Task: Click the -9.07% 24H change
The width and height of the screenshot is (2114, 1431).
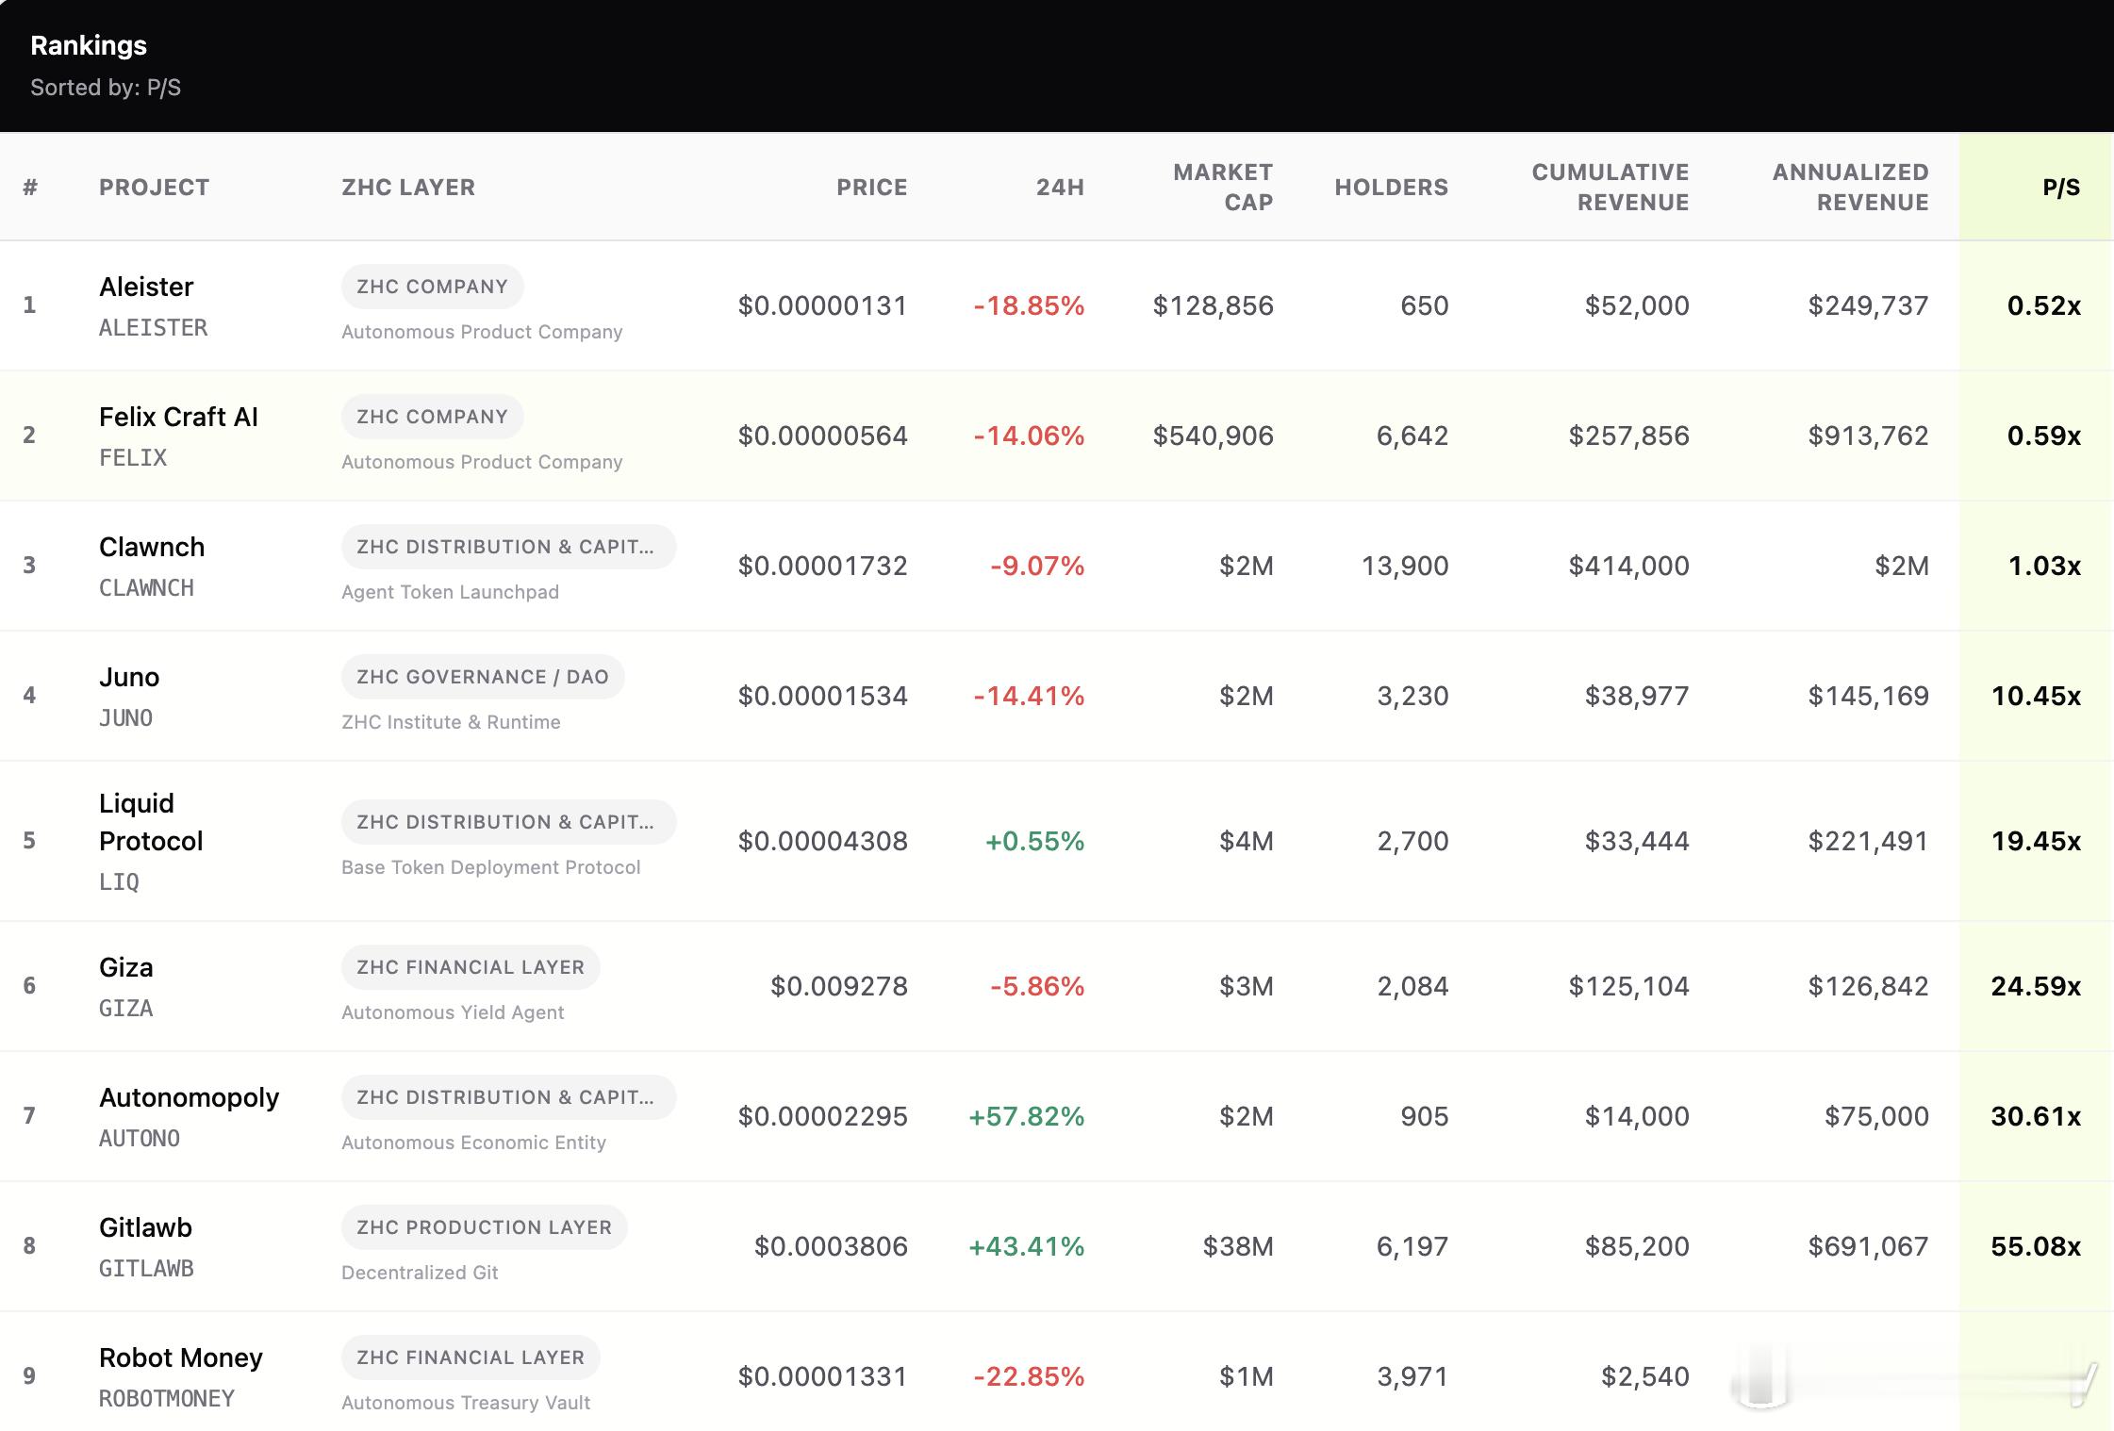Action: point(1037,566)
